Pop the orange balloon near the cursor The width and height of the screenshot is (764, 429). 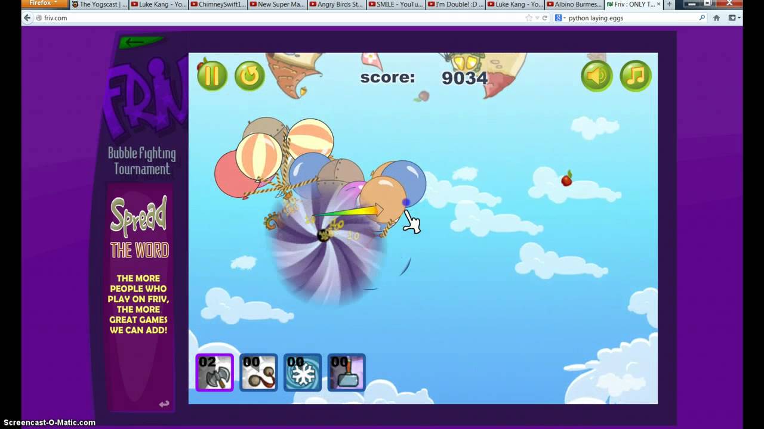(382, 200)
